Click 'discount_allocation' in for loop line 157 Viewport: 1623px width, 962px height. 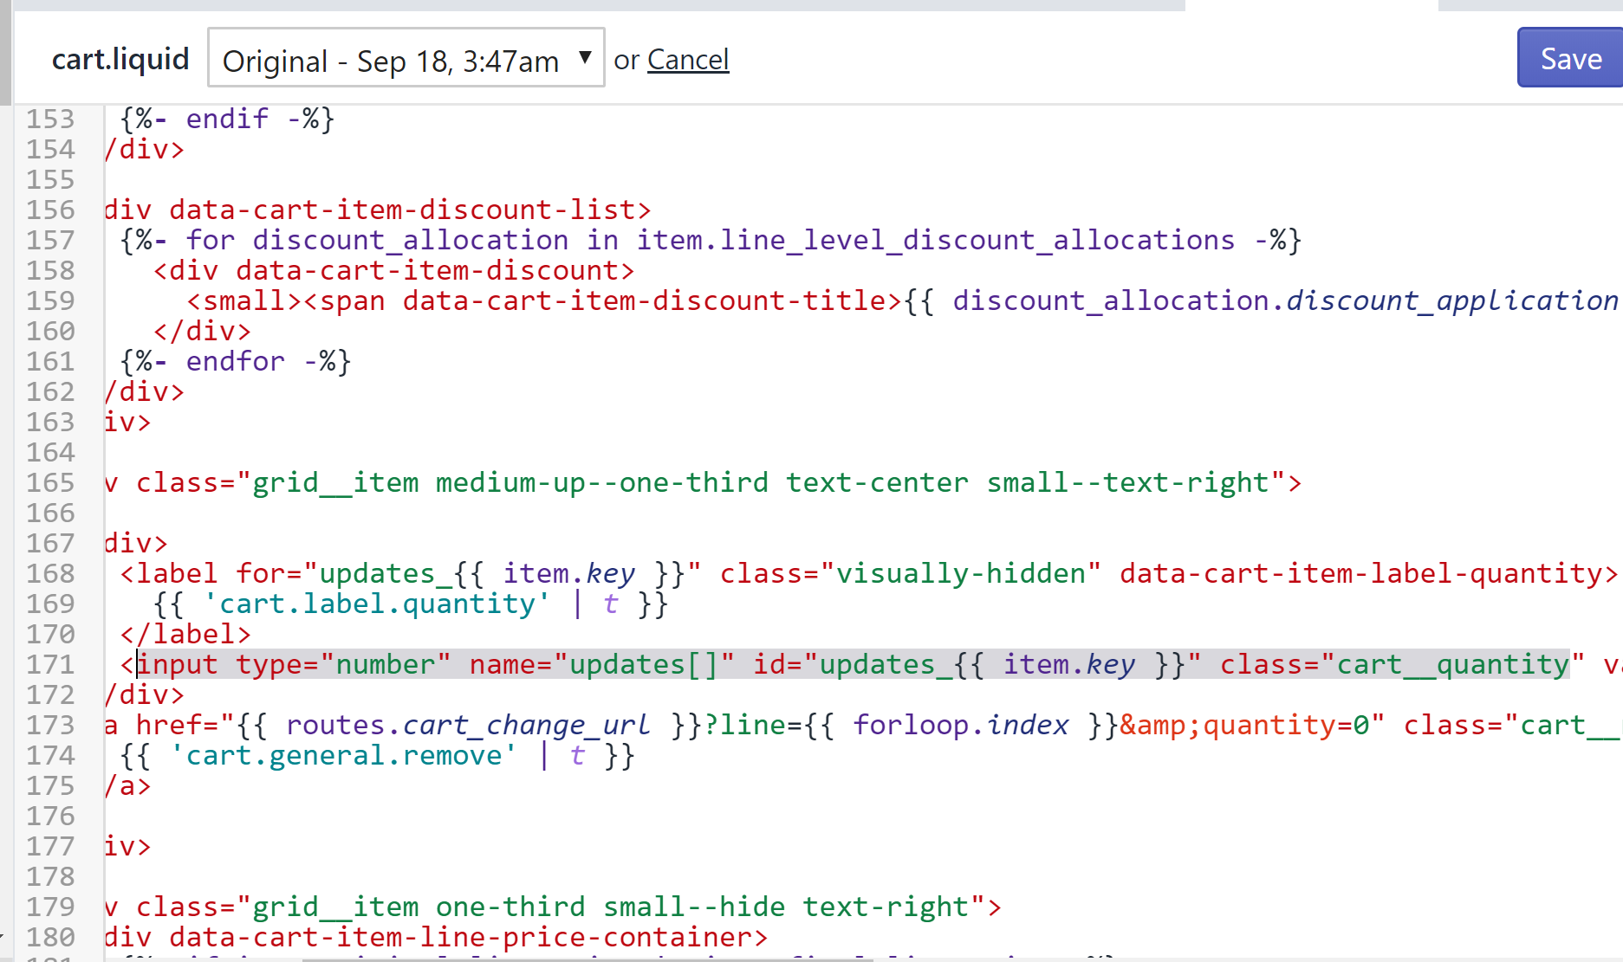click(411, 240)
